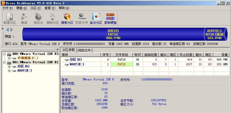Click the Copy Disk (复制硬盘) toolbar icon
The width and height of the screenshot is (231, 113).
tap(110, 16)
